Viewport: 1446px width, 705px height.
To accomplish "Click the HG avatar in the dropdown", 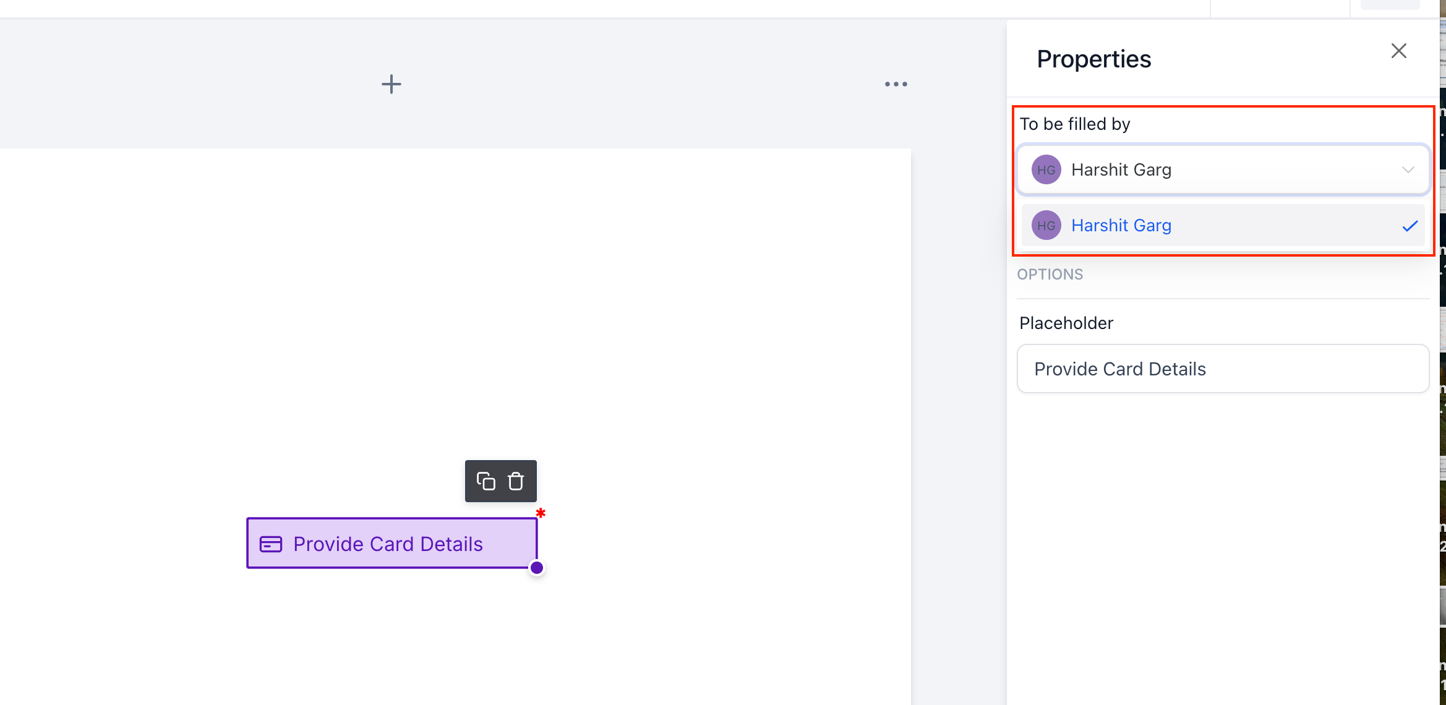I will point(1046,225).
